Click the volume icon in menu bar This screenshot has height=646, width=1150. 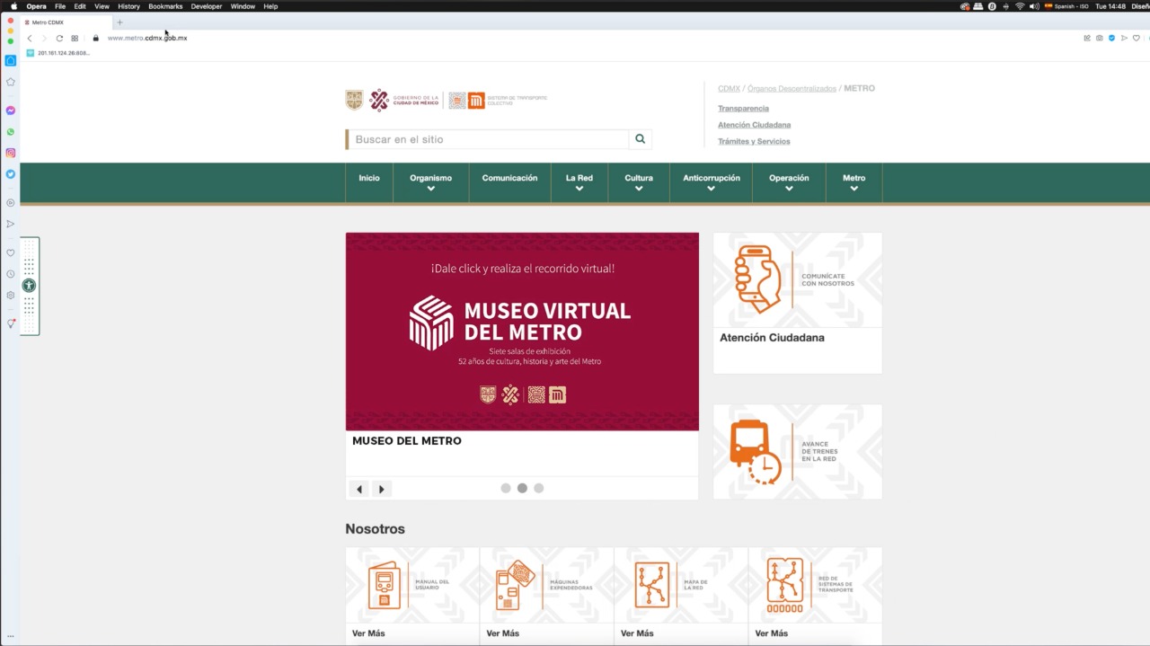pos(1034,6)
